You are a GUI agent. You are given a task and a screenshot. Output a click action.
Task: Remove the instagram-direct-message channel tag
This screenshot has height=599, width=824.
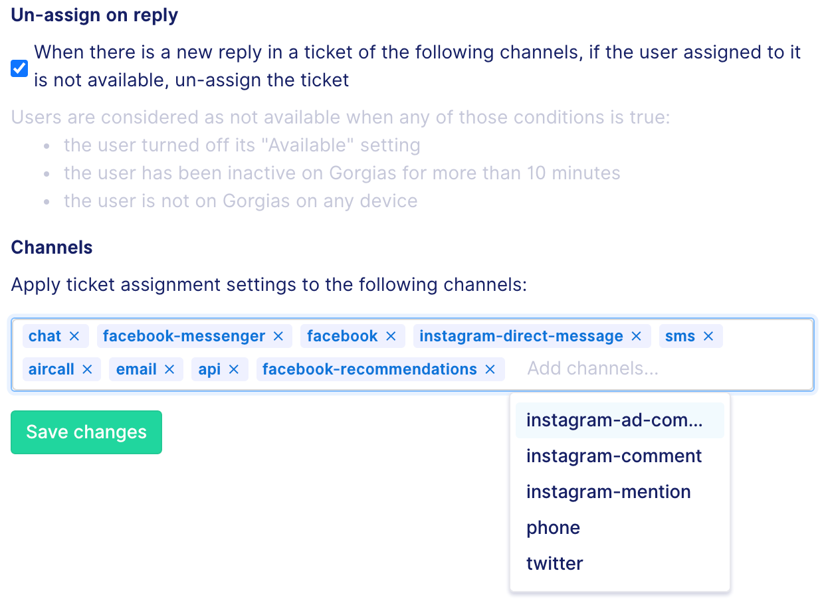pyautogui.click(x=637, y=337)
